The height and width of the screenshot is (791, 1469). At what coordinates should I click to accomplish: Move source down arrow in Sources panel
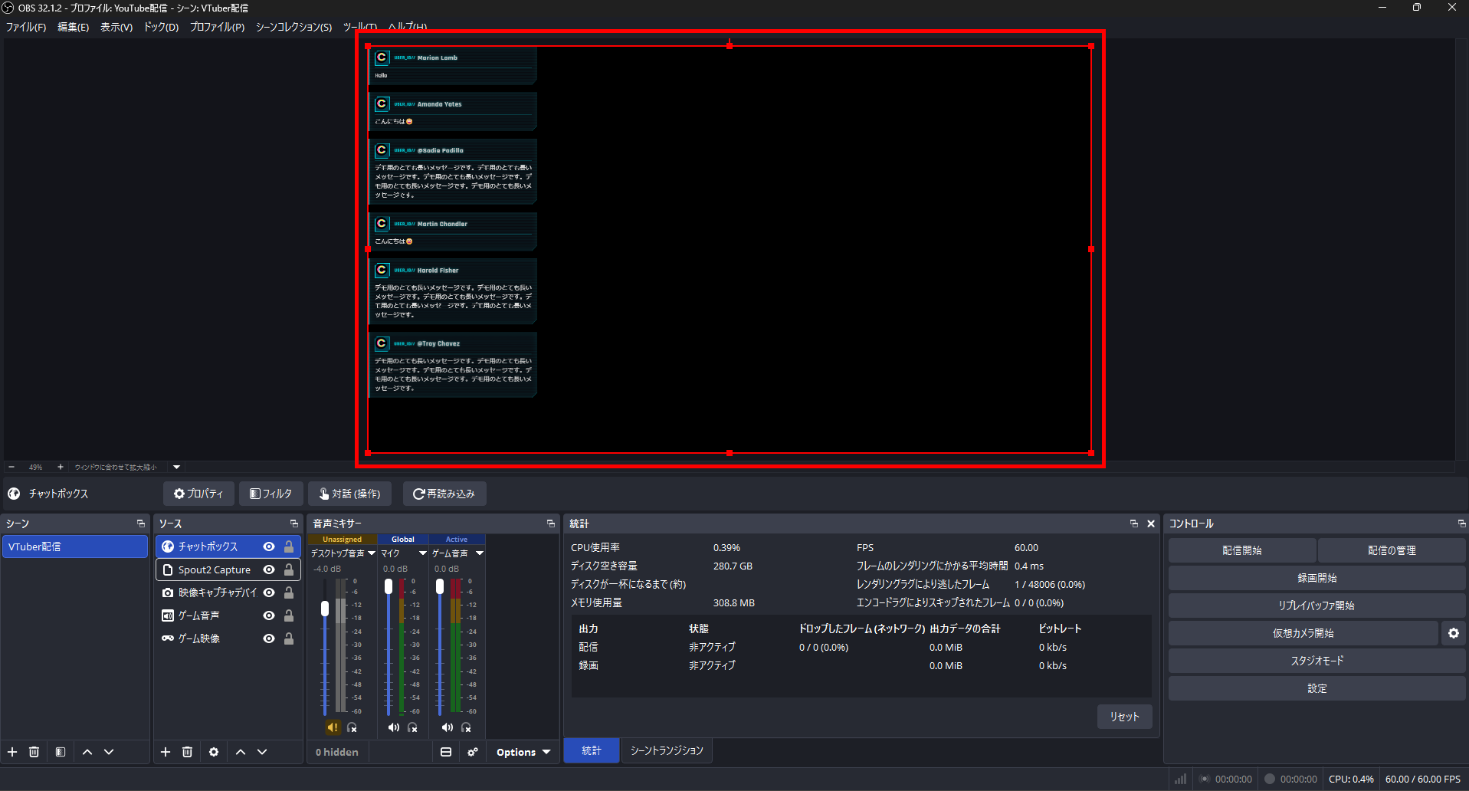tap(262, 752)
